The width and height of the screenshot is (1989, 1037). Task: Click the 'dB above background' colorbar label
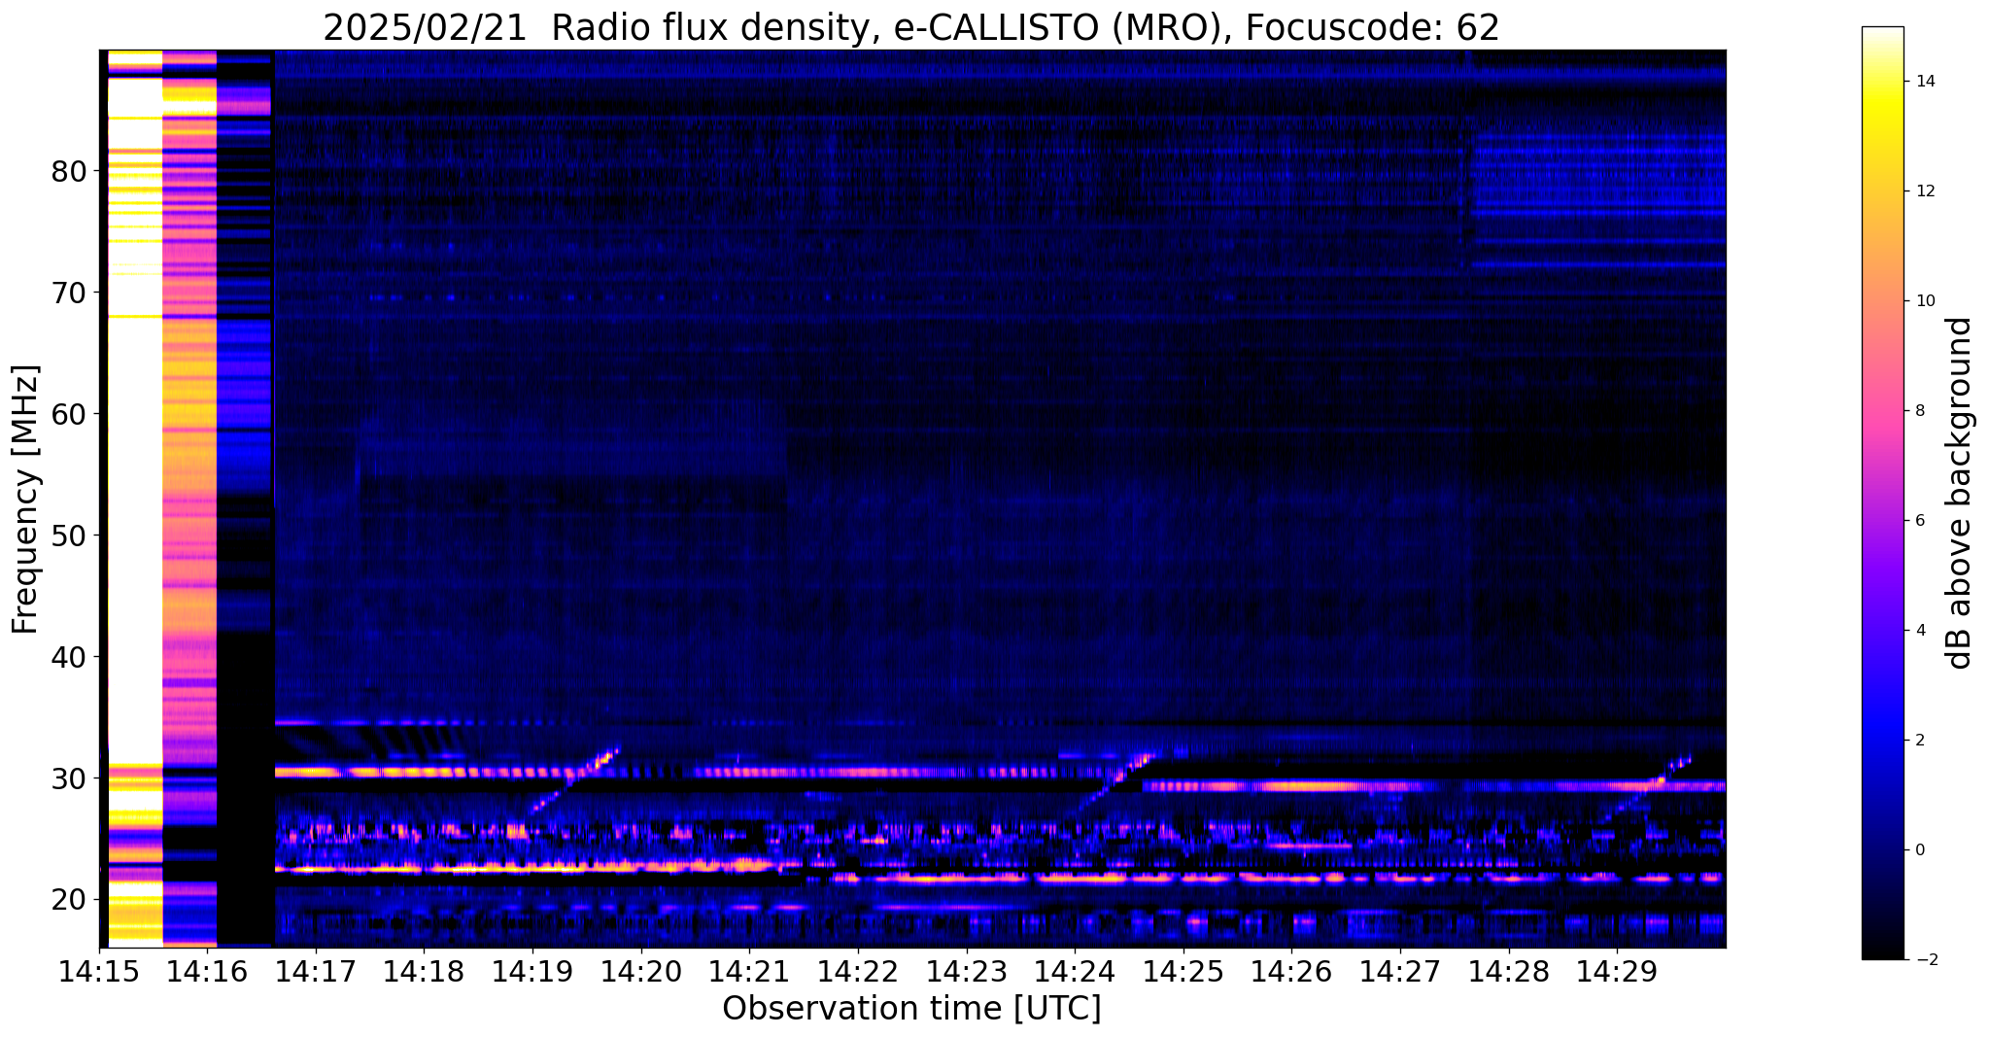pos(1960,493)
